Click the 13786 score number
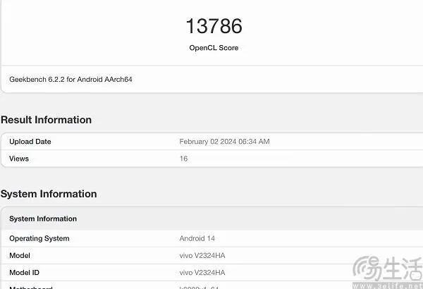 click(x=214, y=27)
